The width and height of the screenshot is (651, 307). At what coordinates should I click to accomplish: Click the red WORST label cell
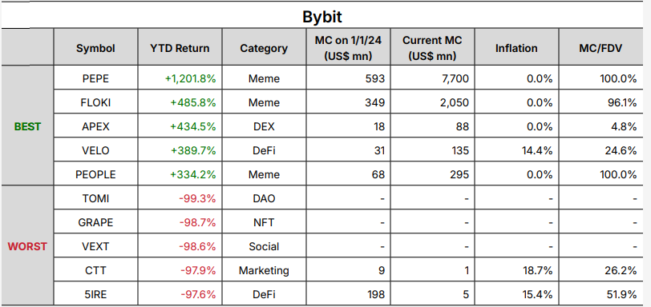coord(27,245)
